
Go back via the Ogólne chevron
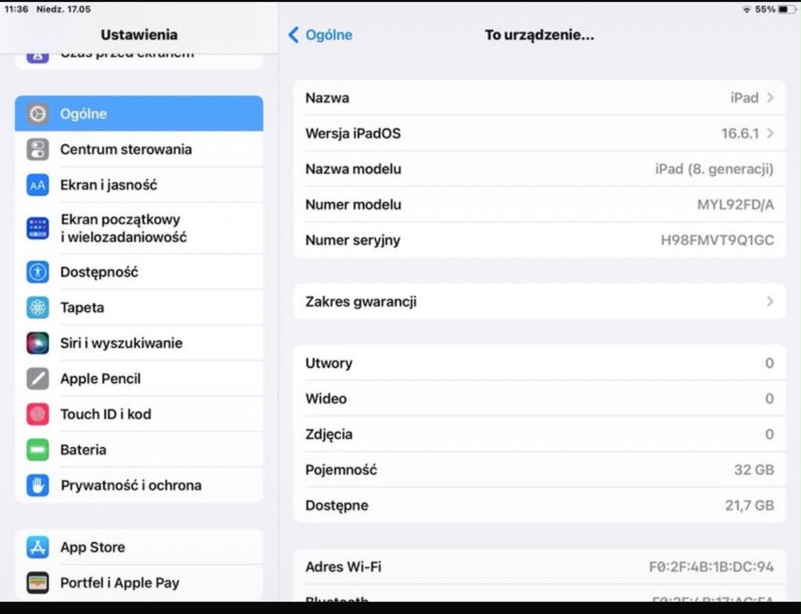293,35
